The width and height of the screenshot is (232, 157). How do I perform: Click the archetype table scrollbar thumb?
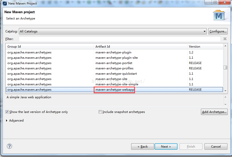[x=225, y=67]
